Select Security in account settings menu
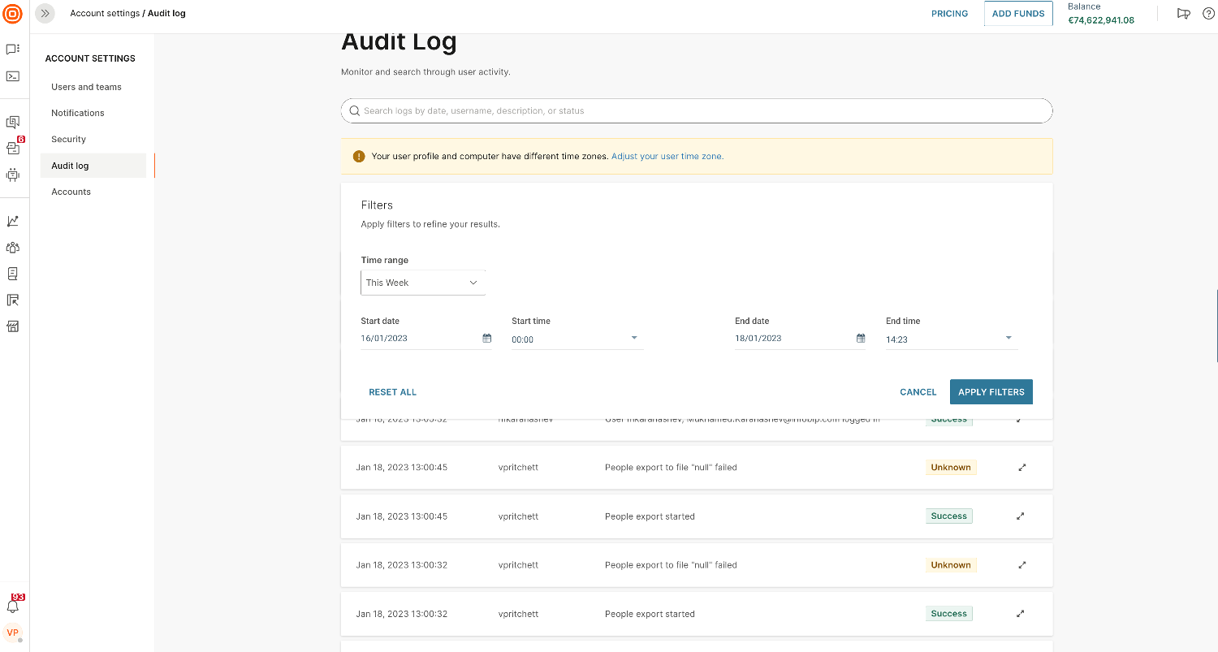The image size is (1218, 652). coord(68,140)
